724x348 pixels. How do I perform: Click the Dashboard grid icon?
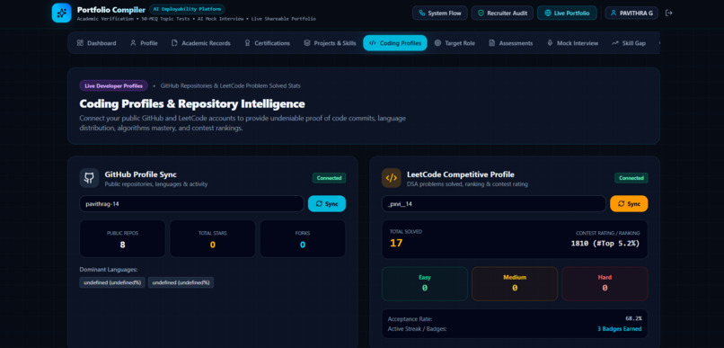[x=80, y=43]
